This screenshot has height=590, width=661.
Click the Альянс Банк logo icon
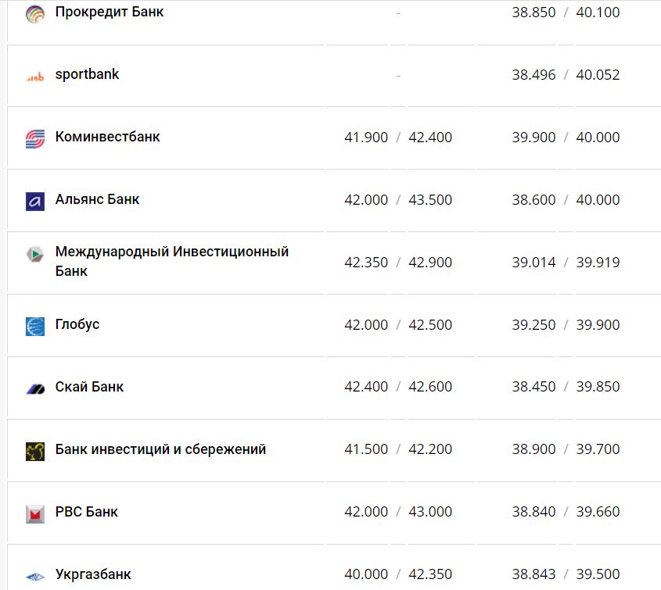(x=35, y=201)
